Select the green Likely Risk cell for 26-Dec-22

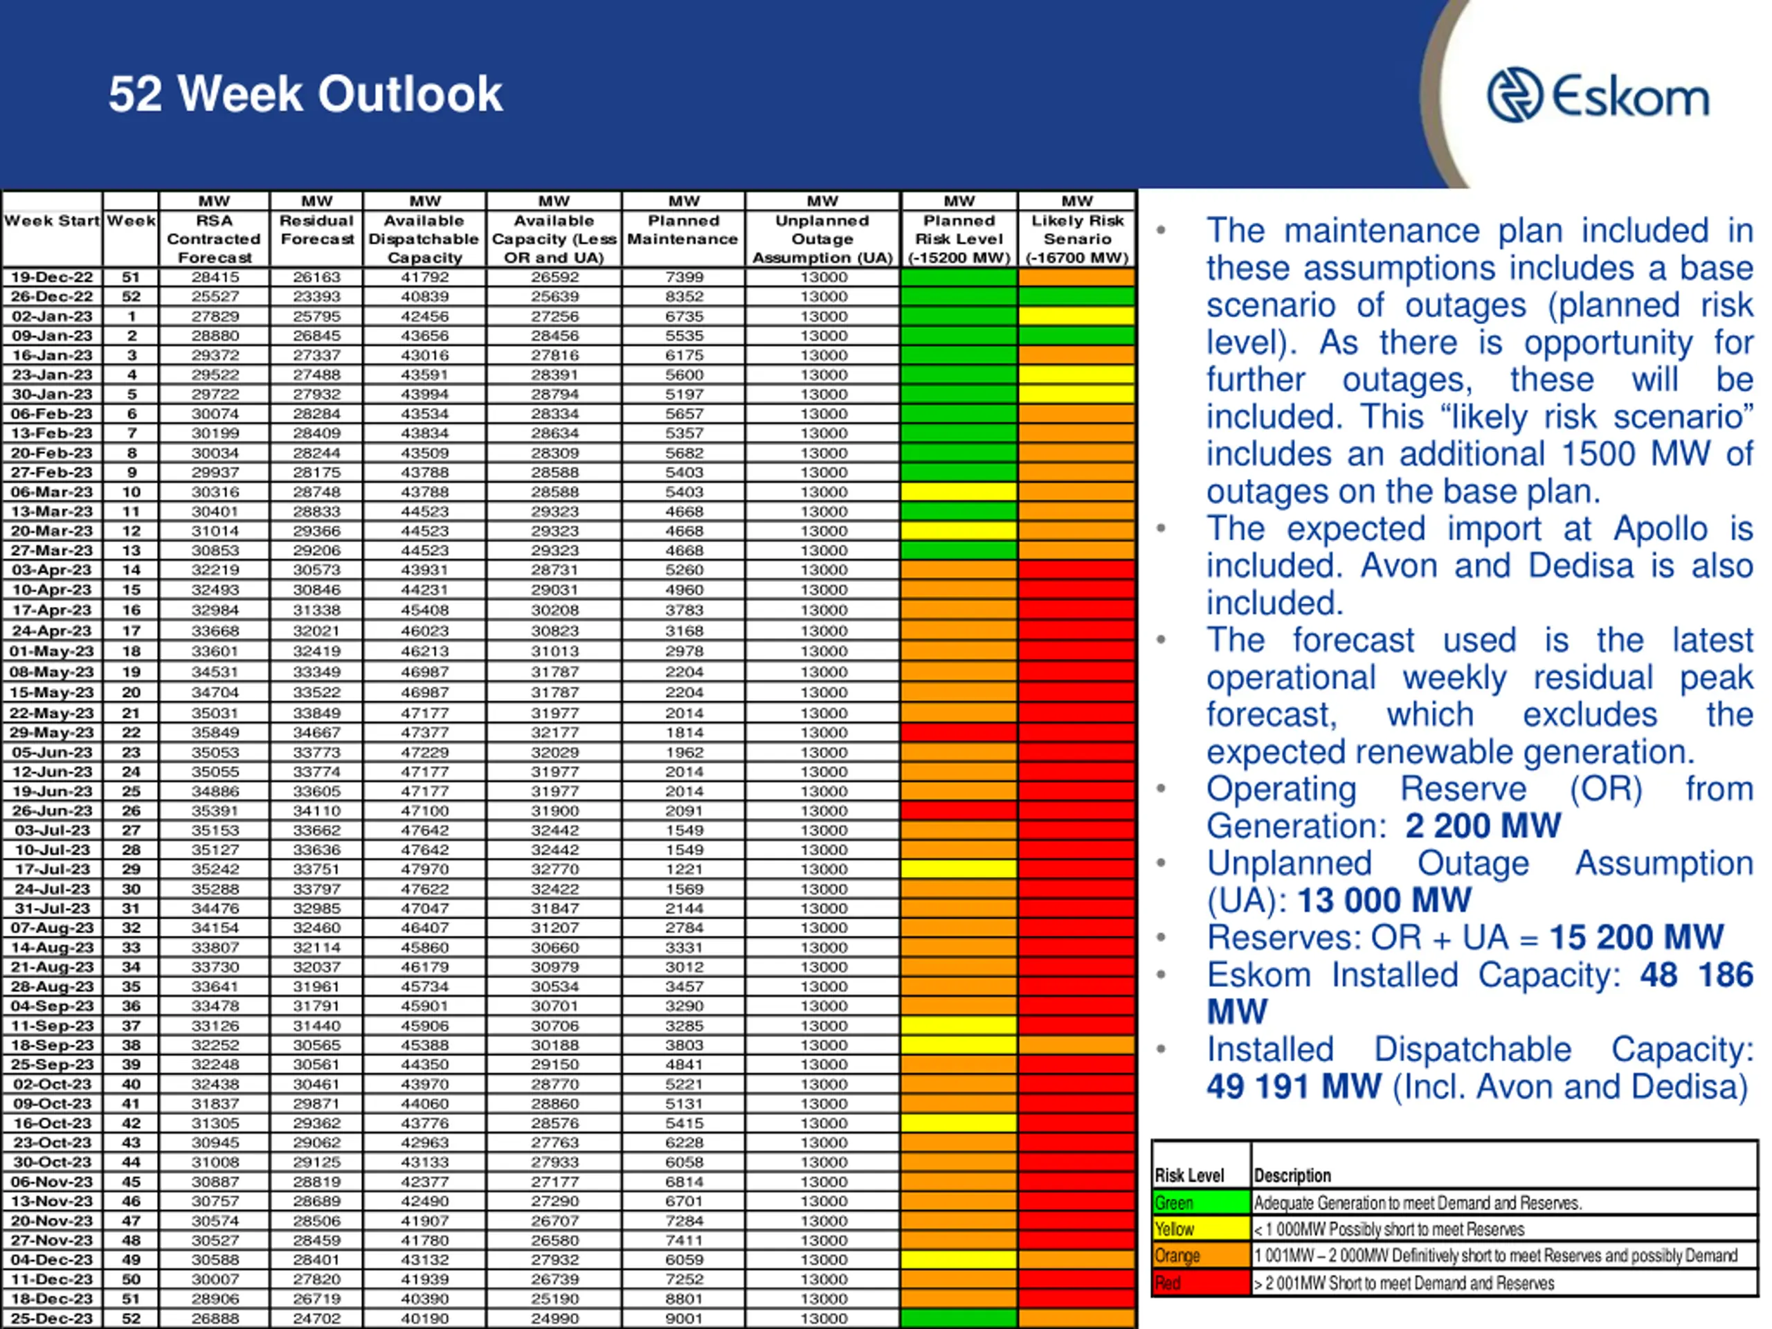(x=1076, y=296)
